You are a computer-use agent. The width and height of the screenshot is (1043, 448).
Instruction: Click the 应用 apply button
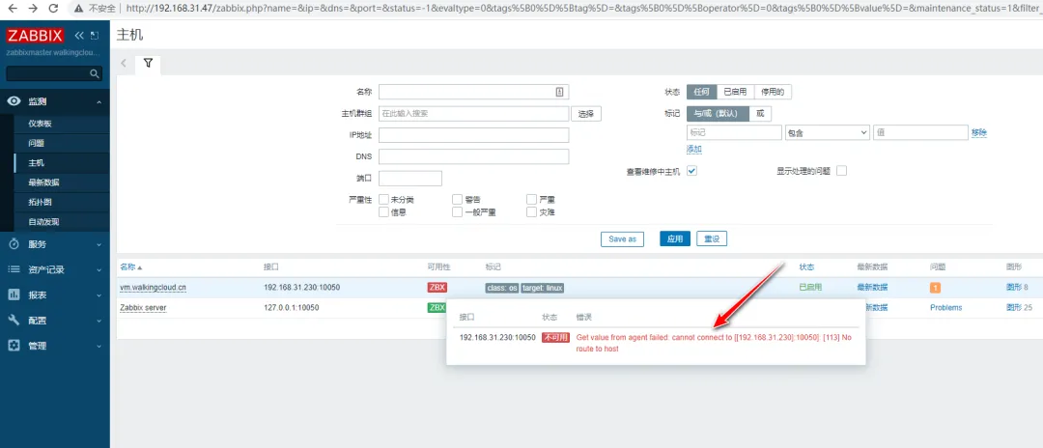[x=674, y=238]
